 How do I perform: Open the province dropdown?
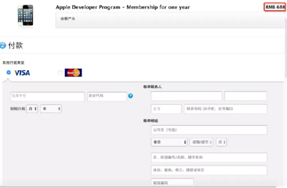coord(169,142)
